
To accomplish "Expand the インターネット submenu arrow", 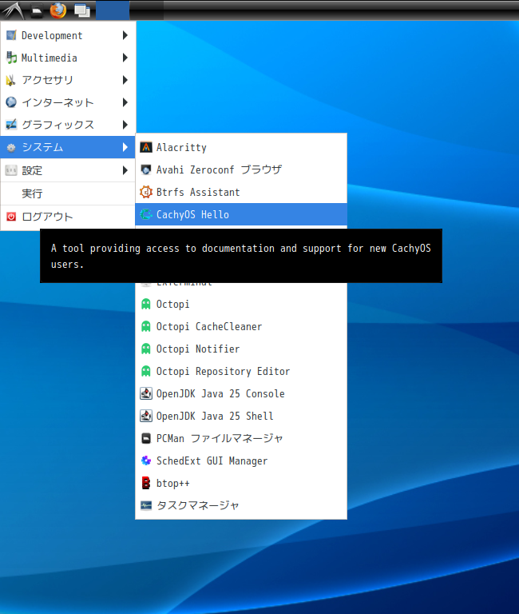I will click(125, 102).
